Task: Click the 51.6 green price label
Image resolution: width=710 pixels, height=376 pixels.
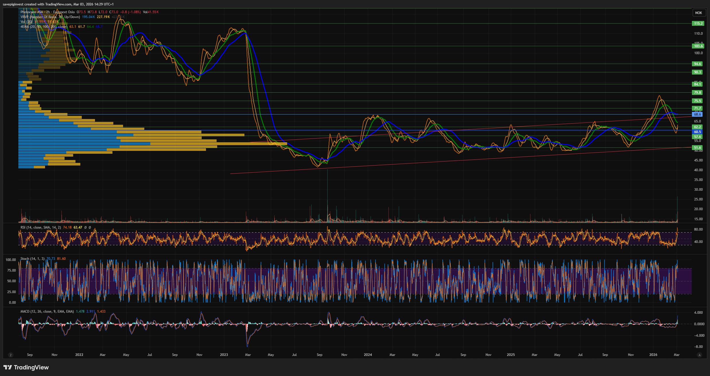Action: (697, 148)
